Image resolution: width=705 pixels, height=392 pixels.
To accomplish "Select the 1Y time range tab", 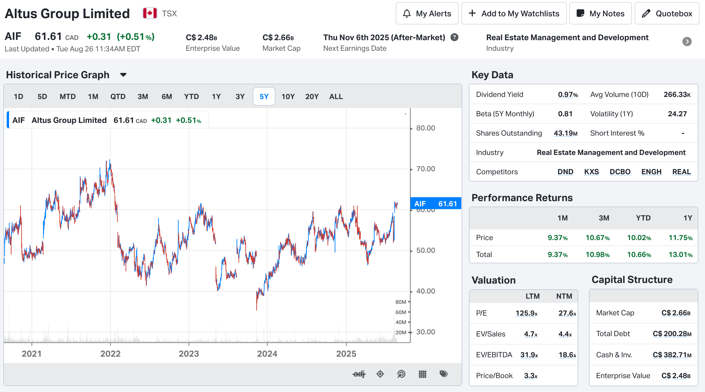I will pyautogui.click(x=216, y=97).
